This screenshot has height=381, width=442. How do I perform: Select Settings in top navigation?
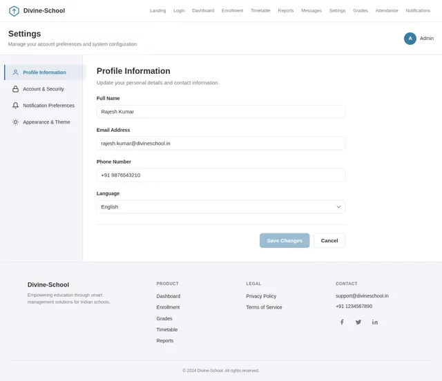337,11
